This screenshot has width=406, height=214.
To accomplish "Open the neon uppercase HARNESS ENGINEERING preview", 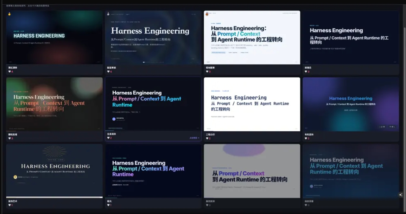I will tap(54, 38).
